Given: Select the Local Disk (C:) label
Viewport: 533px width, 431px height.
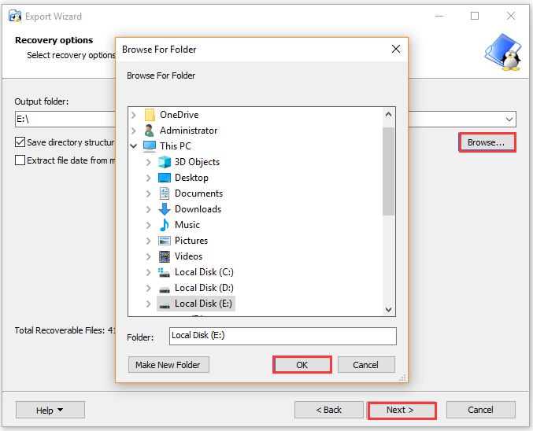Looking at the screenshot, I should tap(204, 272).
